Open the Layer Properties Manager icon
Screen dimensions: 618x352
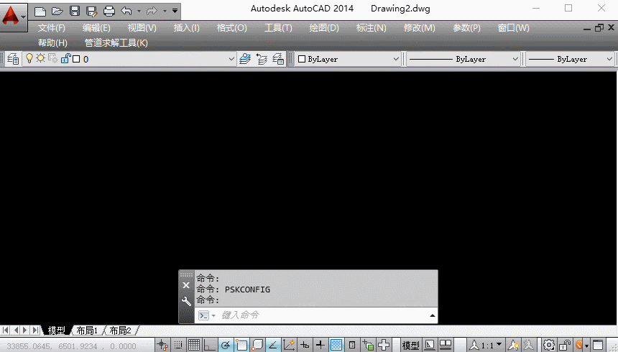(13, 60)
